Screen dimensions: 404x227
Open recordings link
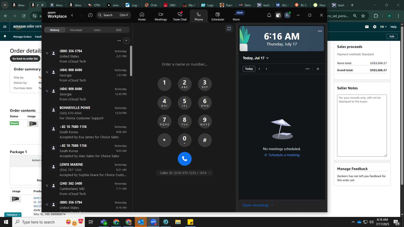click(x=258, y=205)
